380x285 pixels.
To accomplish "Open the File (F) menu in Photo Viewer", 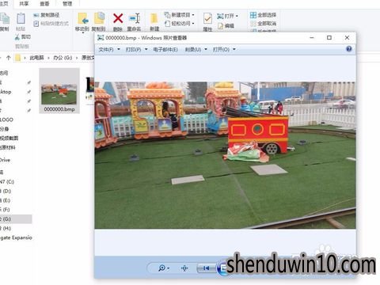I will click(109, 49).
